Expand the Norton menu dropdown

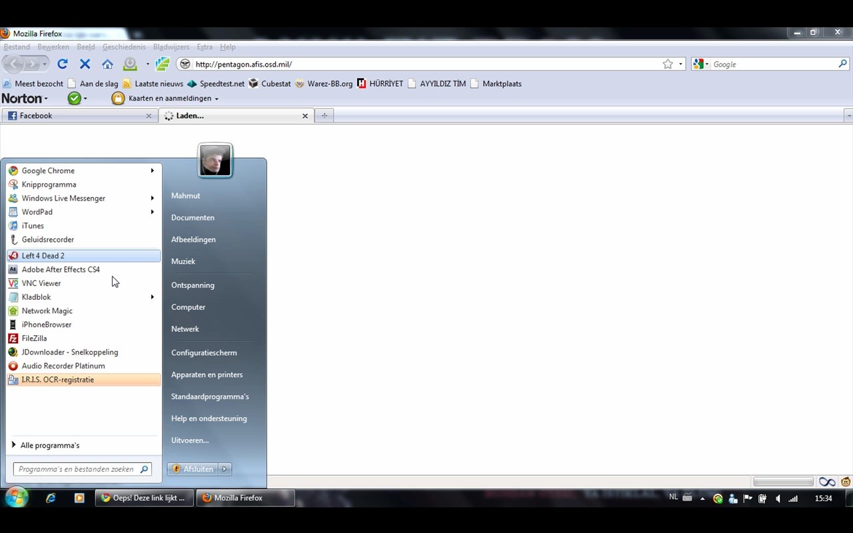coord(45,99)
